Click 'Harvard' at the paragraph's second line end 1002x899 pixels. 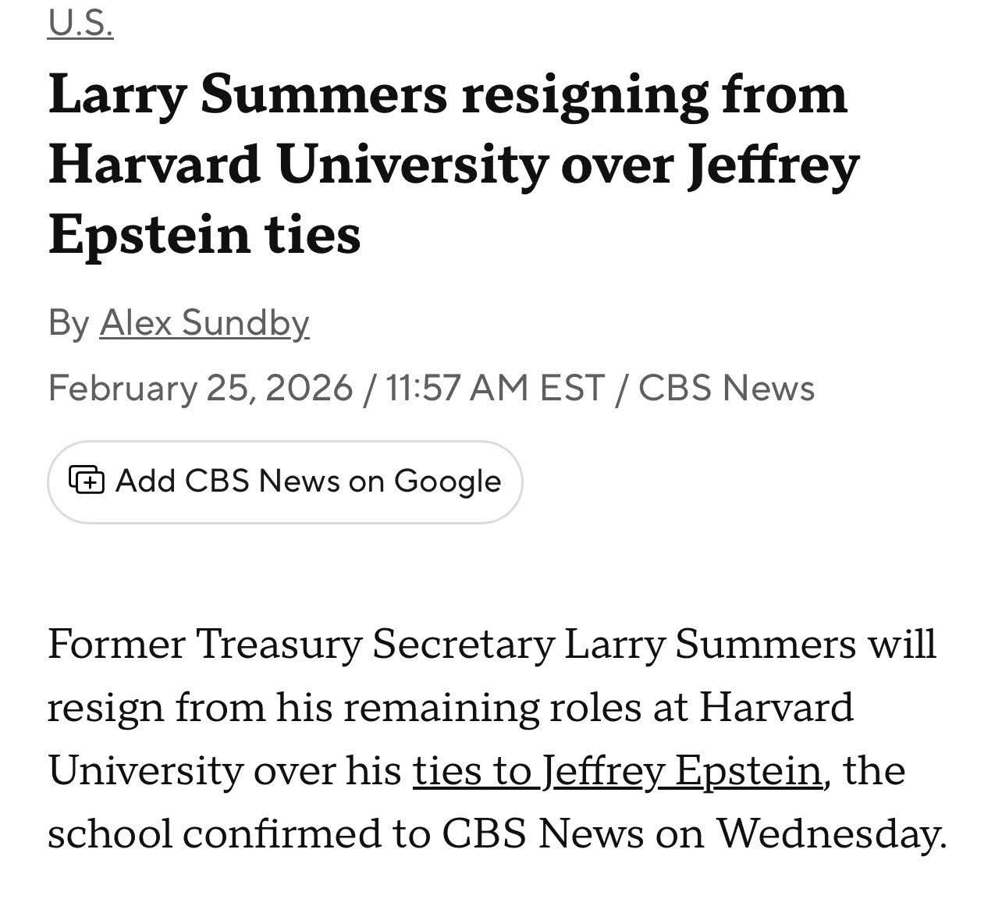[x=776, y=707]
